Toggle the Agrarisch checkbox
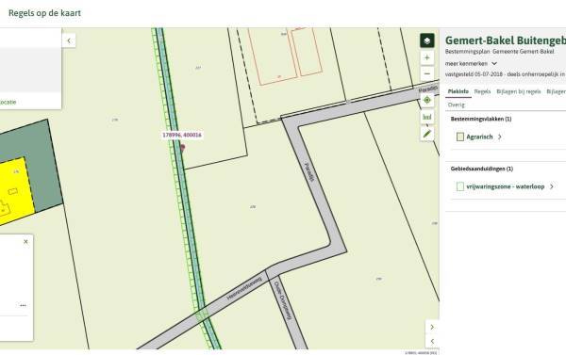 click(x=460, y=137)
